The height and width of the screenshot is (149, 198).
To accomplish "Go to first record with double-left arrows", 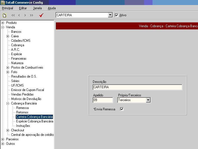I will click(x=13, y=15).
